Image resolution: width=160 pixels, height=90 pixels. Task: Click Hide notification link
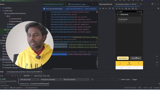90,9
